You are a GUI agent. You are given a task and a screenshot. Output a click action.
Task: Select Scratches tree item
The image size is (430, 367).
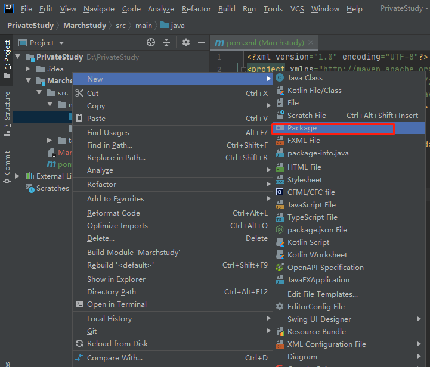(x=48, y=188)
